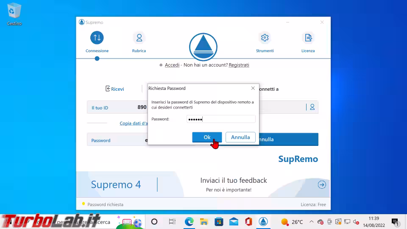Screen dimensions: 407x229
Task: Click the Password richiesta status text
Action: pyautogui.click(x=106, y=204)
